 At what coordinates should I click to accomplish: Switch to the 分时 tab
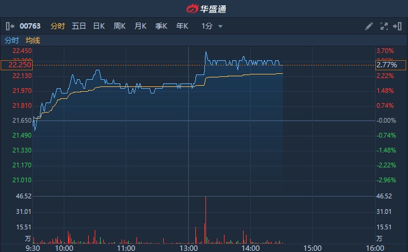(x=58, y=26)
